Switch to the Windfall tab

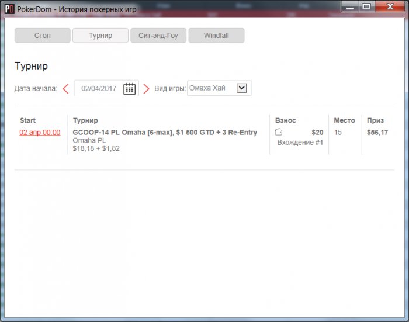[x=217, y=36]
